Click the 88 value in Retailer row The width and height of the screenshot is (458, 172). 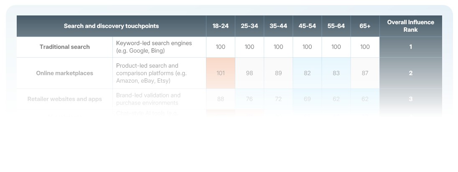[220, 99]
